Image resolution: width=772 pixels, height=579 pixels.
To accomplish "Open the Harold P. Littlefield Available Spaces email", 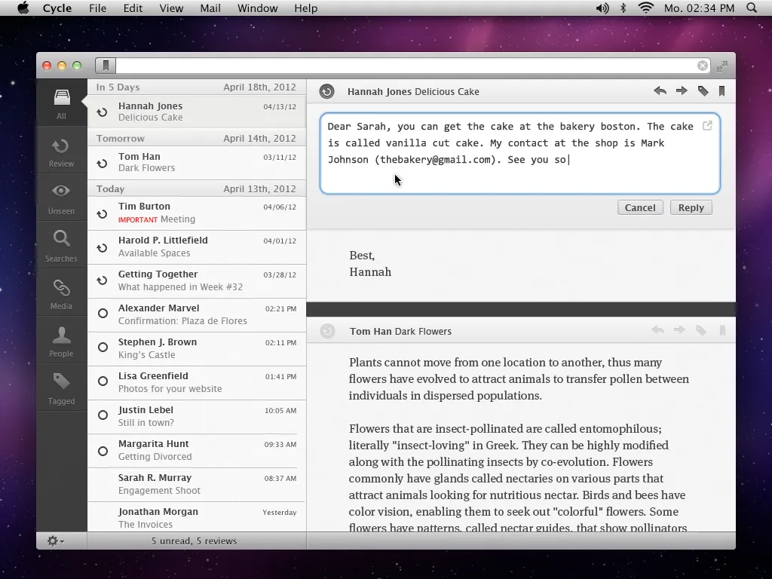I will 197,247.
